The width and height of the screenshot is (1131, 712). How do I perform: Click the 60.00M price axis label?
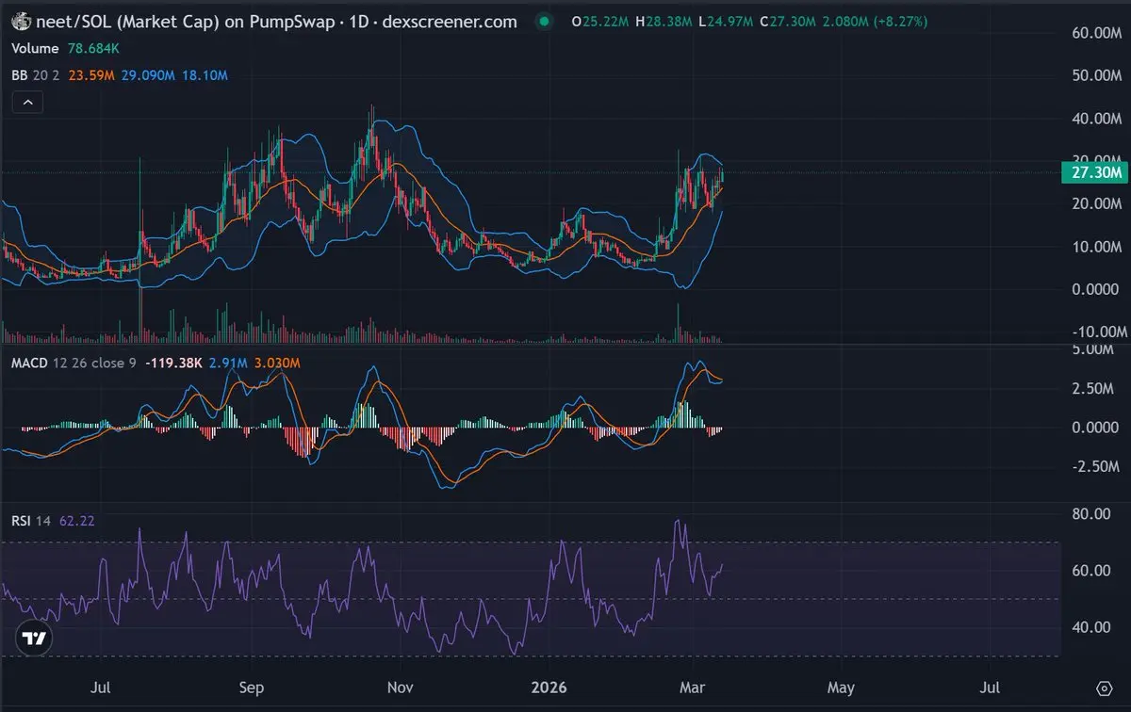[1099, 33]
